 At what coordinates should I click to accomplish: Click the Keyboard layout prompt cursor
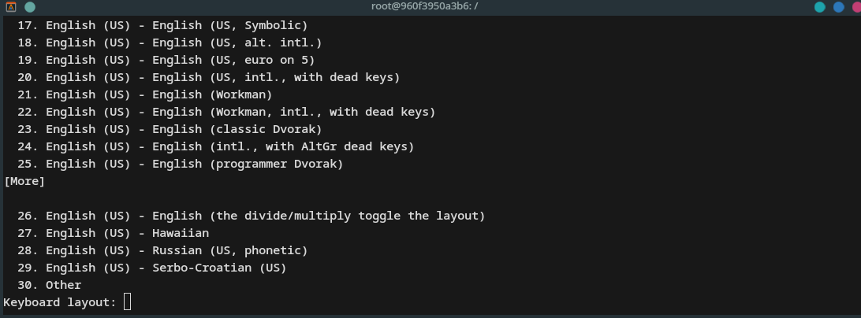[x=128, y=301]
